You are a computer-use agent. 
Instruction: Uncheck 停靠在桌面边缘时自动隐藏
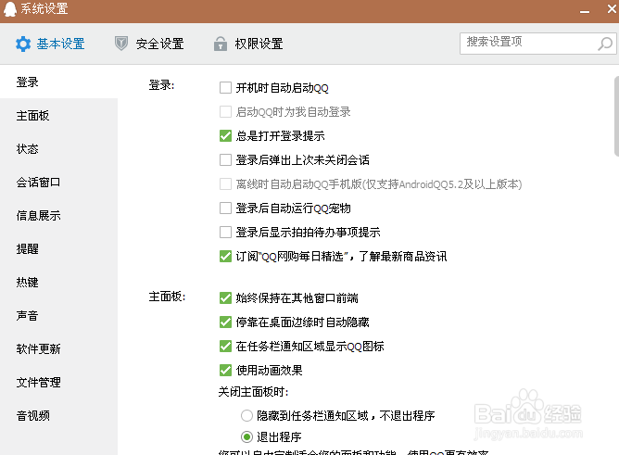pos(225,322)
